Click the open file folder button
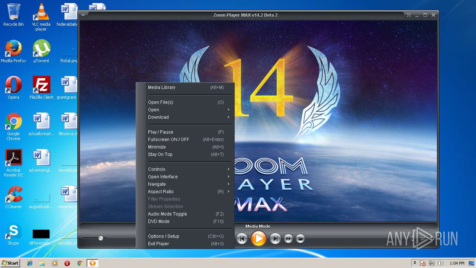Viewport: 476px width, 268px height. 300,239
